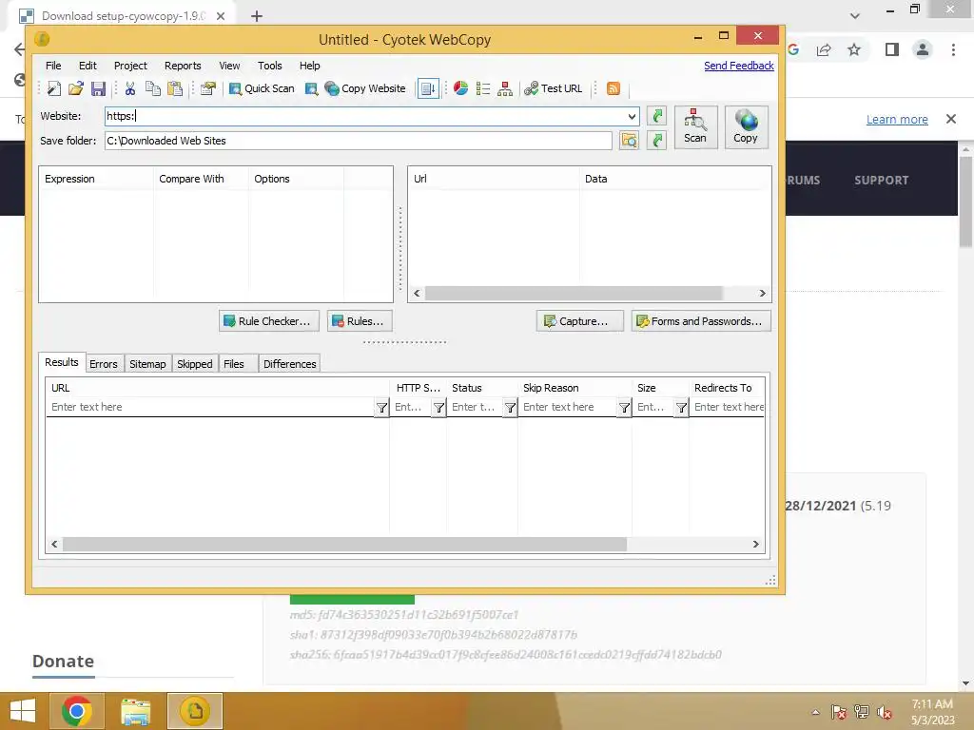This screenshot has width=974, height=730.
Task: Click the URL filter text box
Action: click(210, 407)
